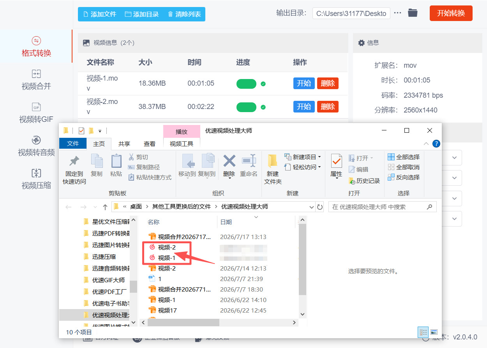
Task: Click 添加目录 button
Action: (x=142, y=14)
